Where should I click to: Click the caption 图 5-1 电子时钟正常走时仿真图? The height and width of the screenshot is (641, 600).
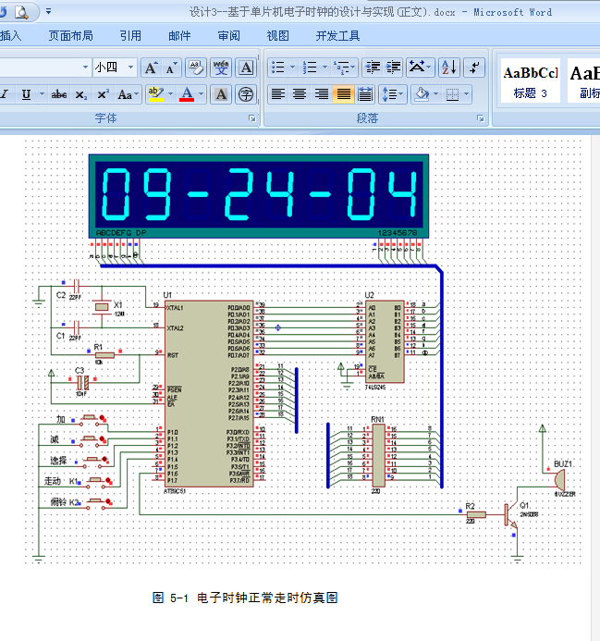click(x=245, y=598)
